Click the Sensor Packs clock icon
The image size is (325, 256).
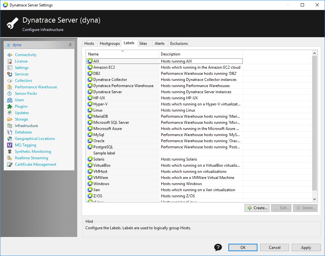[10, 94]
